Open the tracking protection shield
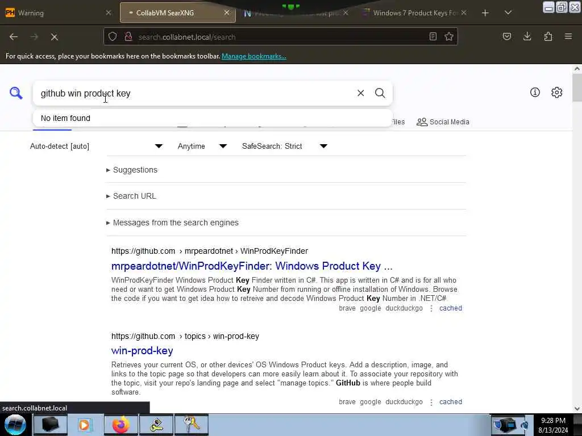The image size is (582, 436). (113, 36)
